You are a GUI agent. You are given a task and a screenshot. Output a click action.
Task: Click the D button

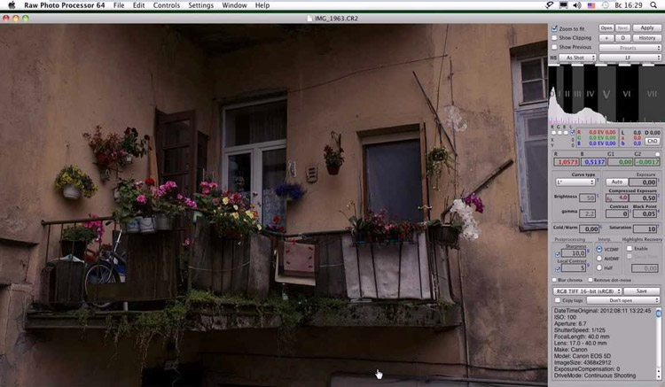[x=622, y=38]
